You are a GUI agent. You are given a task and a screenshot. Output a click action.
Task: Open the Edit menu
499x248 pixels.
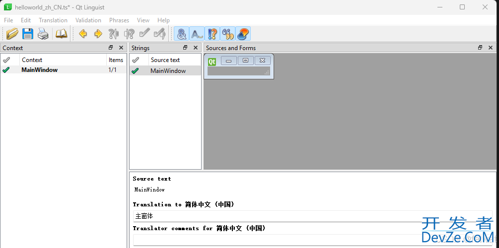tap(26, 20)
